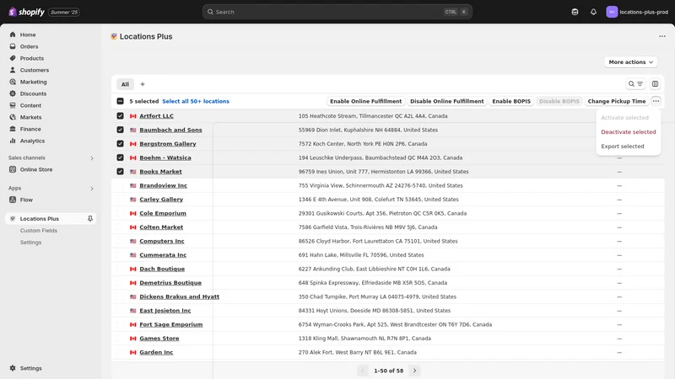Click the Games Store address cell
The width and height of the screenshot is (675, 379).
click(364, 339)
